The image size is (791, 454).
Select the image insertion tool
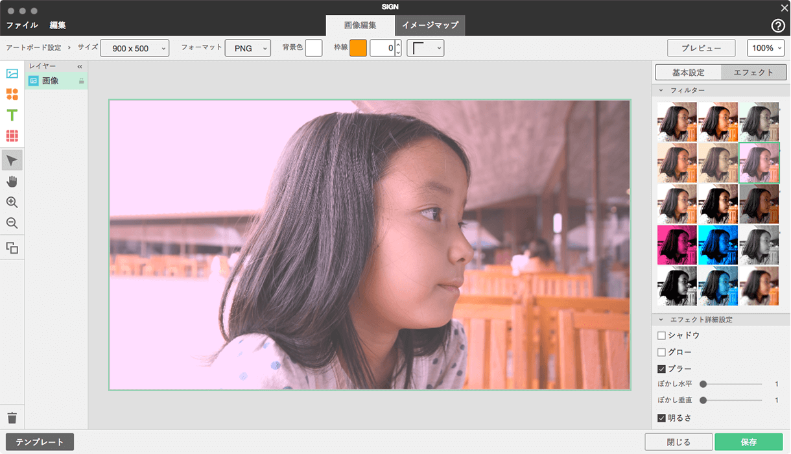12,73
